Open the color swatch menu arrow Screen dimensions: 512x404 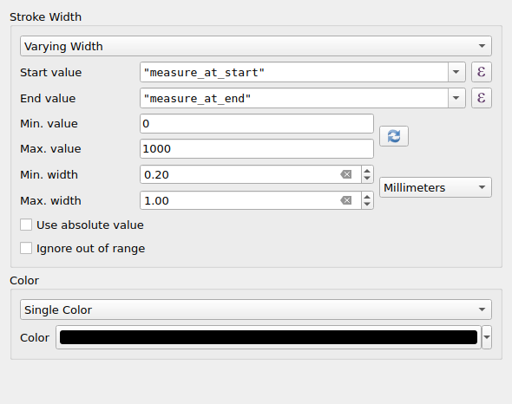point(487,337)
